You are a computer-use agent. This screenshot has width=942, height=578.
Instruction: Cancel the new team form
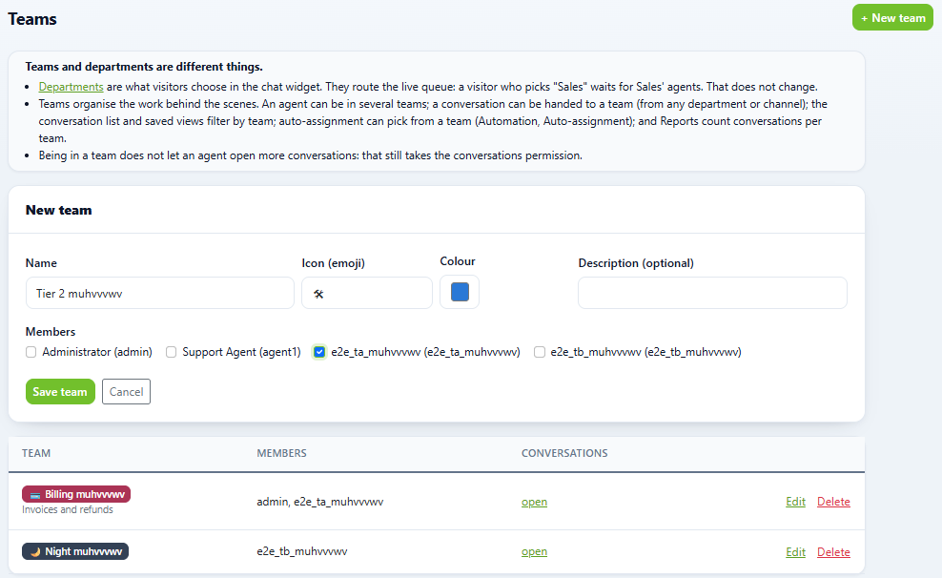[126, 392]
